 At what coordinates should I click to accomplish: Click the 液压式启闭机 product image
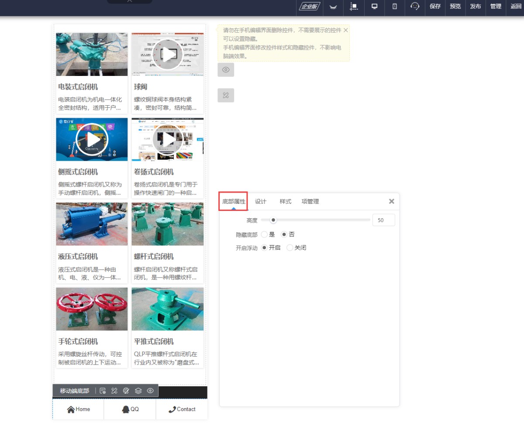coord(92,224)
